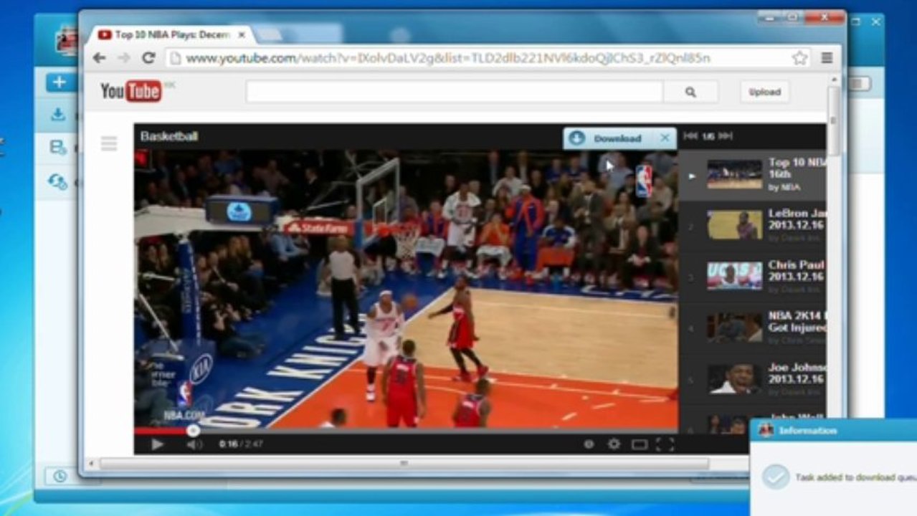Open YouTube guide hamburger menu
Image resolution: width=917 pixels, height=516 pixels.
coord(109,144)
